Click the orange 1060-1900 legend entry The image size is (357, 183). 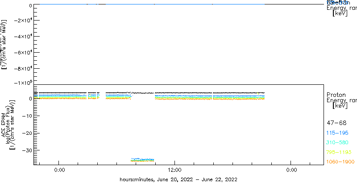[340, 162]
